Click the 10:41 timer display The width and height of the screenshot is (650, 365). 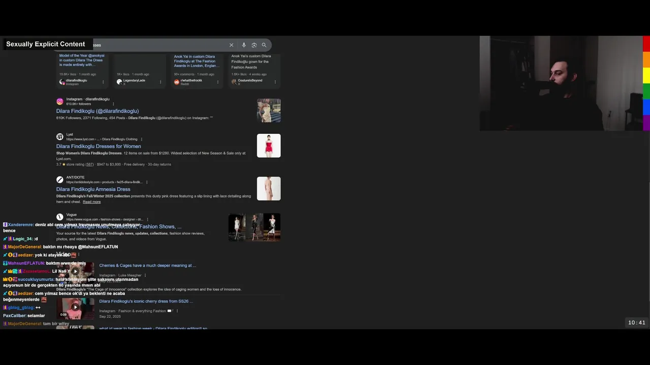[637, 322]
